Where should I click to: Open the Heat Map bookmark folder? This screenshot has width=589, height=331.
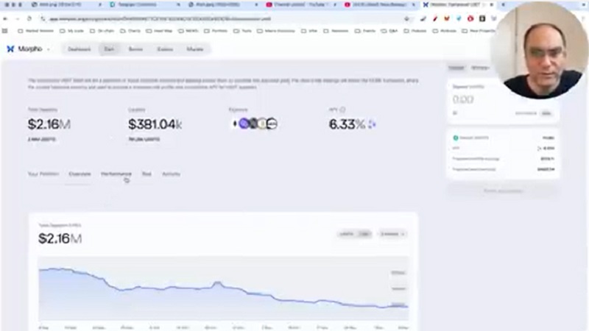[x=160, y=31]
